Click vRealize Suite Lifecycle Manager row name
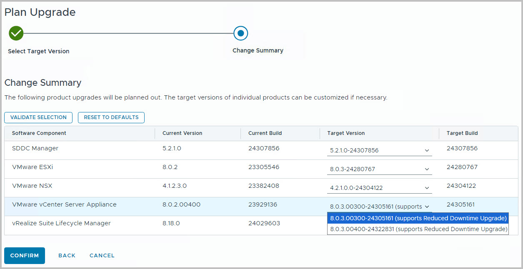The height and width of the screenshot is (269, 523). [61, 223]
